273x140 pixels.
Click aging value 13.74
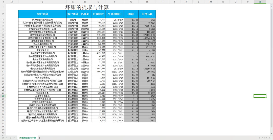coord(131,114)
